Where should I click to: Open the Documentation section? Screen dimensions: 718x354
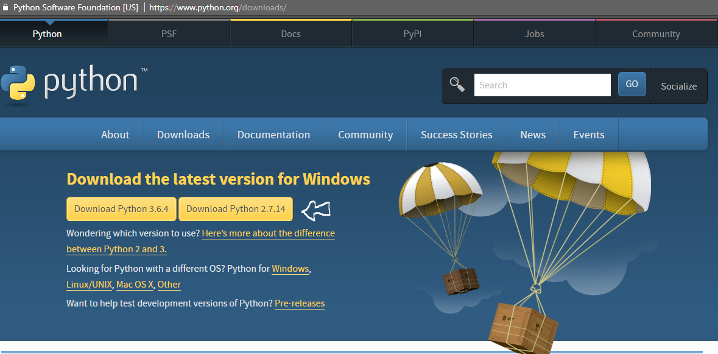[x=273, y=134]
